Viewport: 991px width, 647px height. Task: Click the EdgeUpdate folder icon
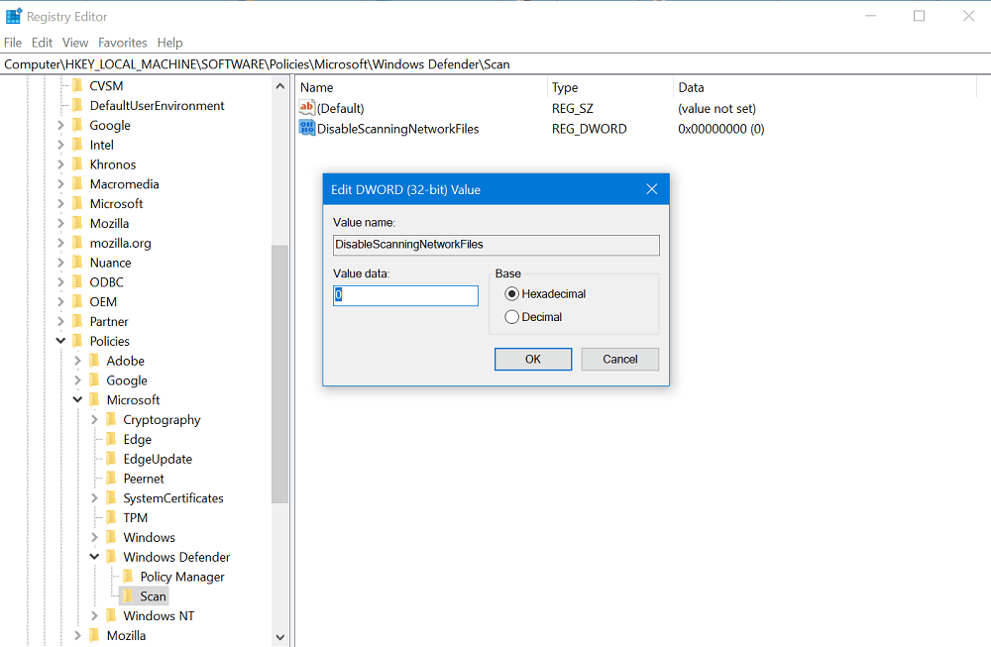click(111, 459)
